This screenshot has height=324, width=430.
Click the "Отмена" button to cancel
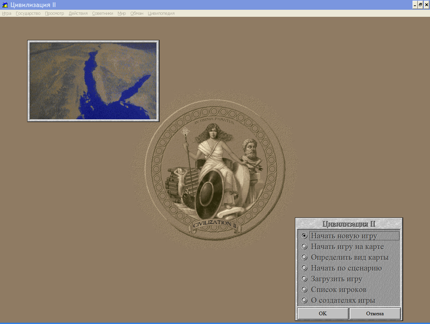point(375,314)
